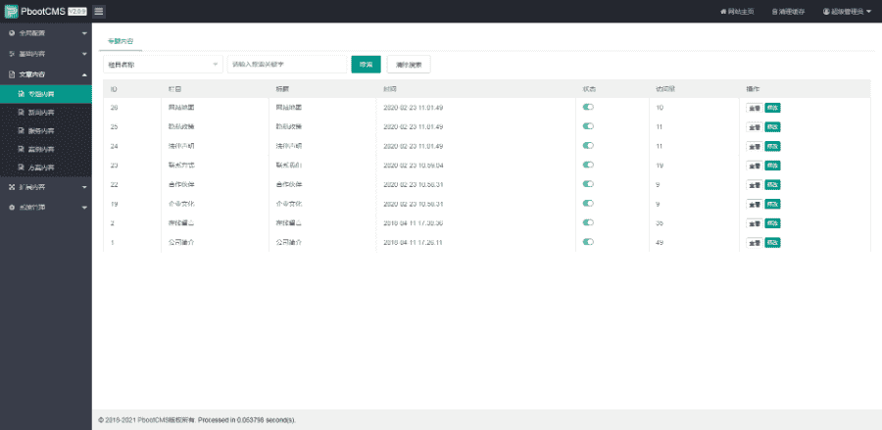The image size is (882, 430).
Task: Click the icon beside 基础内容 in sidebar
Action: click(x=12, y=54)
